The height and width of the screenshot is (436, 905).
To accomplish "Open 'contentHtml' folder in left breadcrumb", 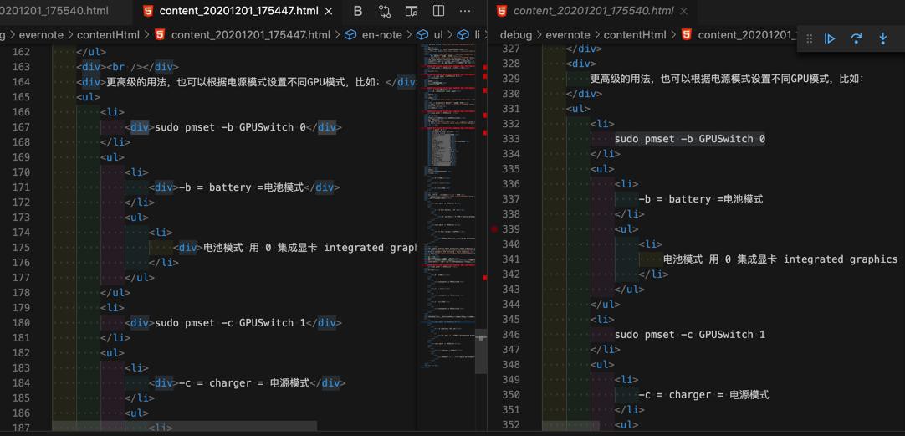I will pos(109,34).
